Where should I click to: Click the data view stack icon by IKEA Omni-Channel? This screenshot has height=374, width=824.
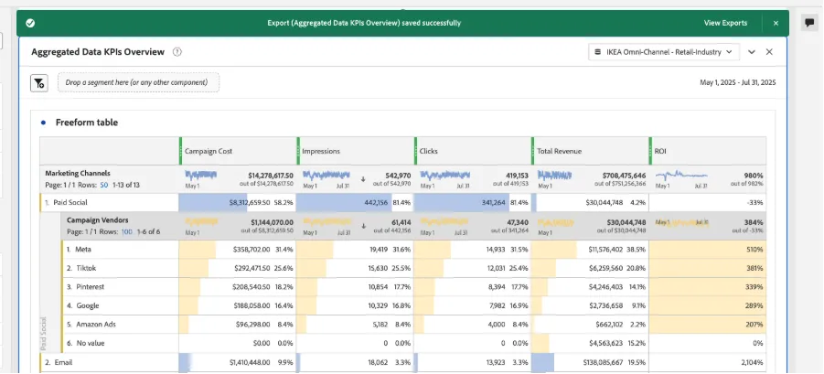tap(597, 52)
